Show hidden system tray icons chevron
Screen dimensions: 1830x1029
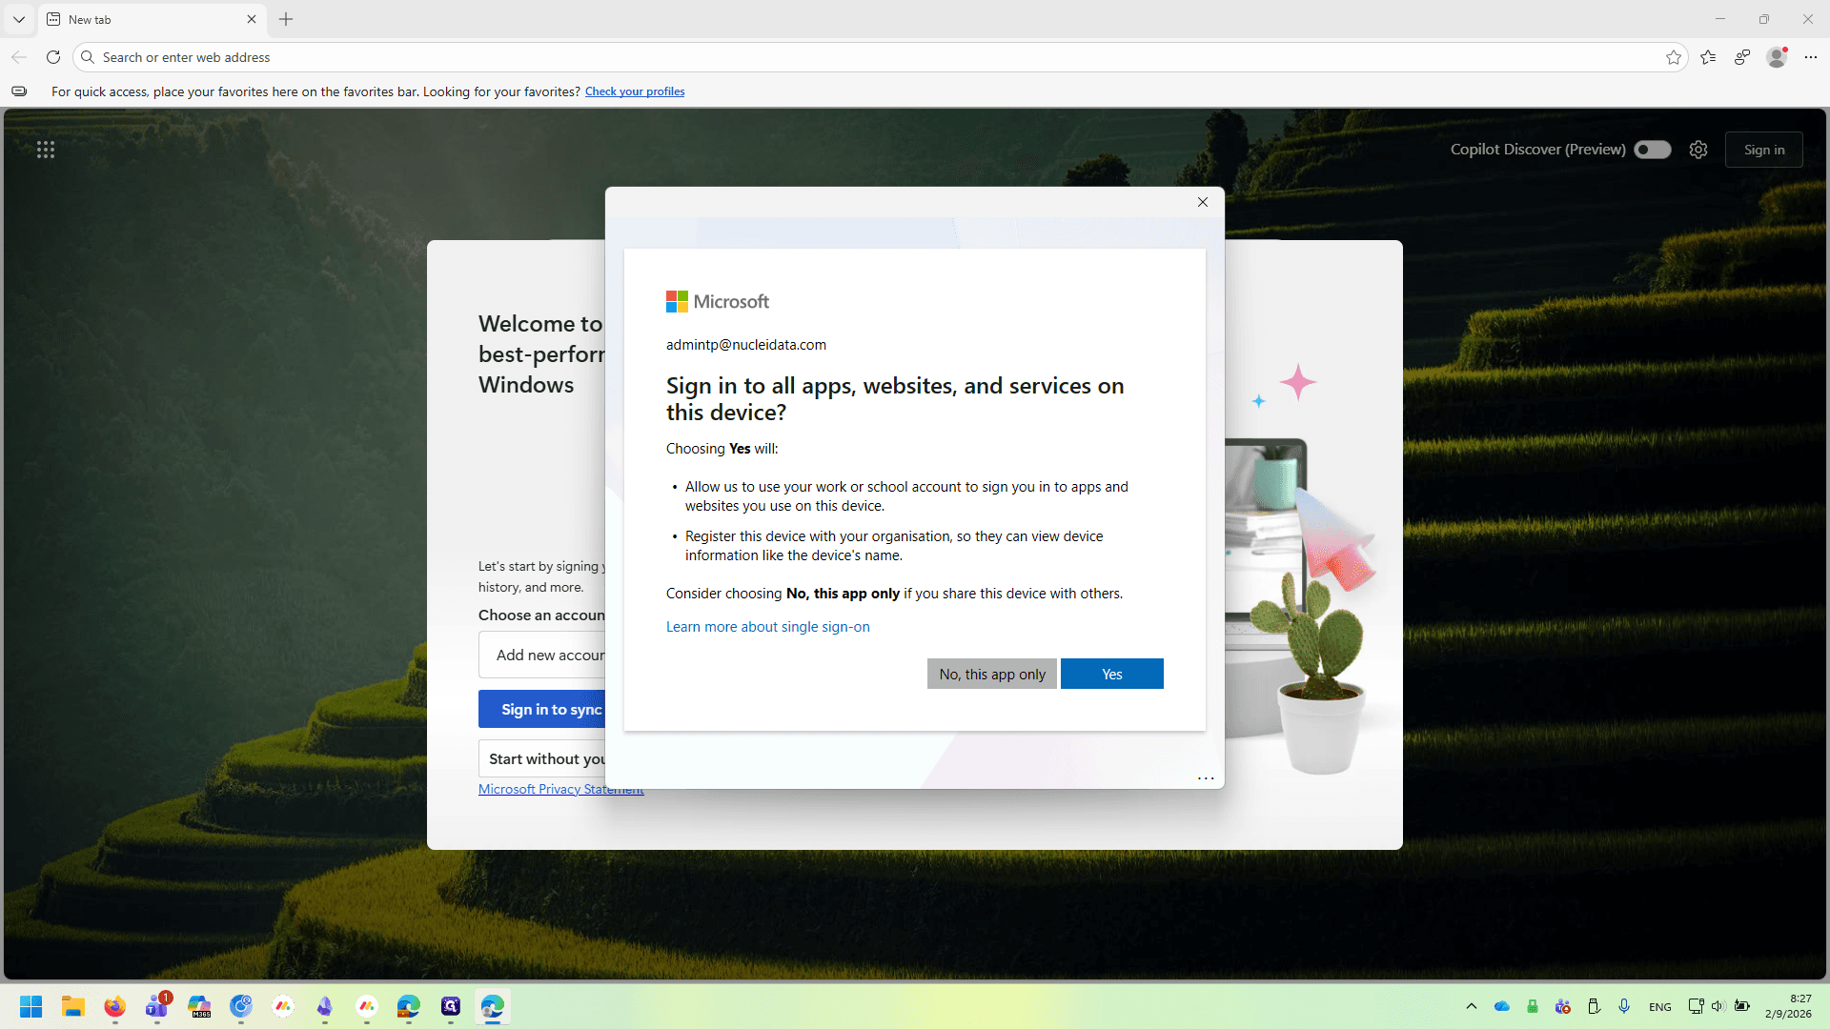pyautogui.click(x=1472, y=1006)
